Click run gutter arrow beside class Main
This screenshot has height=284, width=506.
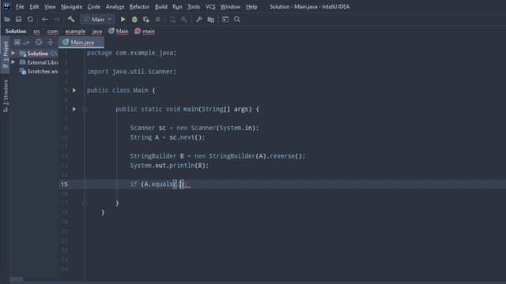74,91
